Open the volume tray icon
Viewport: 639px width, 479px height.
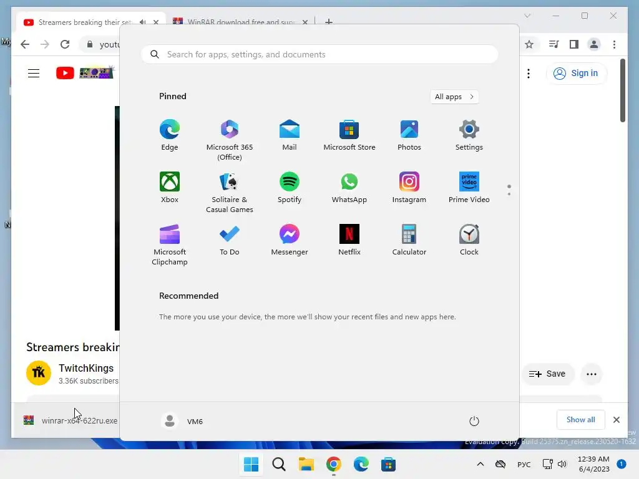click(562, 464)
